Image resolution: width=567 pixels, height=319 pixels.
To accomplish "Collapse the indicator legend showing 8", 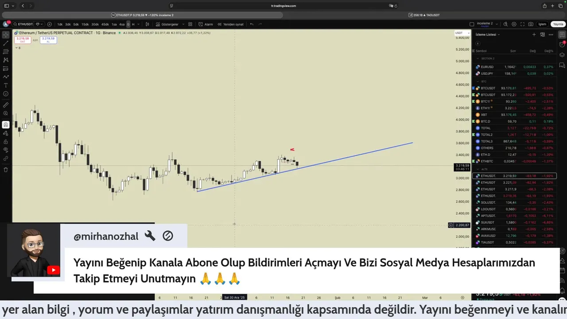I will pyautogui.click(x=18, y=47).
